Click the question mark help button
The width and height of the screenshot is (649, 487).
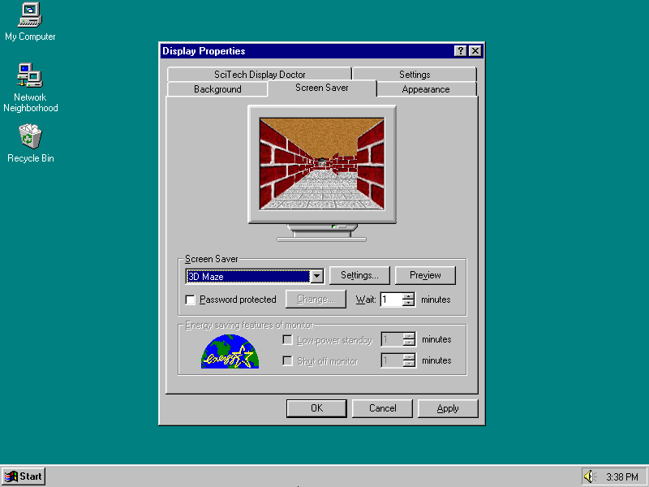460,51
